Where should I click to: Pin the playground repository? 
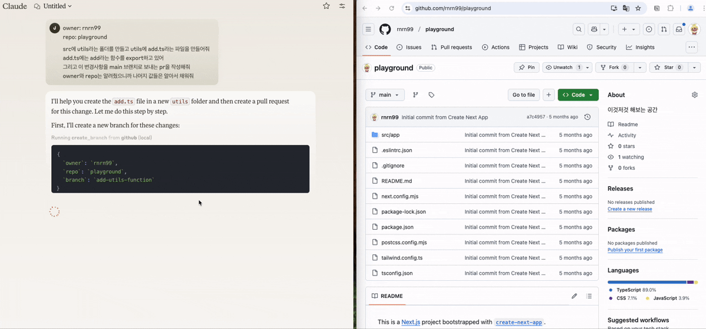tap(527, 68)
